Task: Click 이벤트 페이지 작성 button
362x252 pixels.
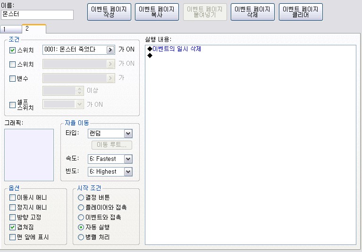Action: pyautogui.click(x=109, y=12)
